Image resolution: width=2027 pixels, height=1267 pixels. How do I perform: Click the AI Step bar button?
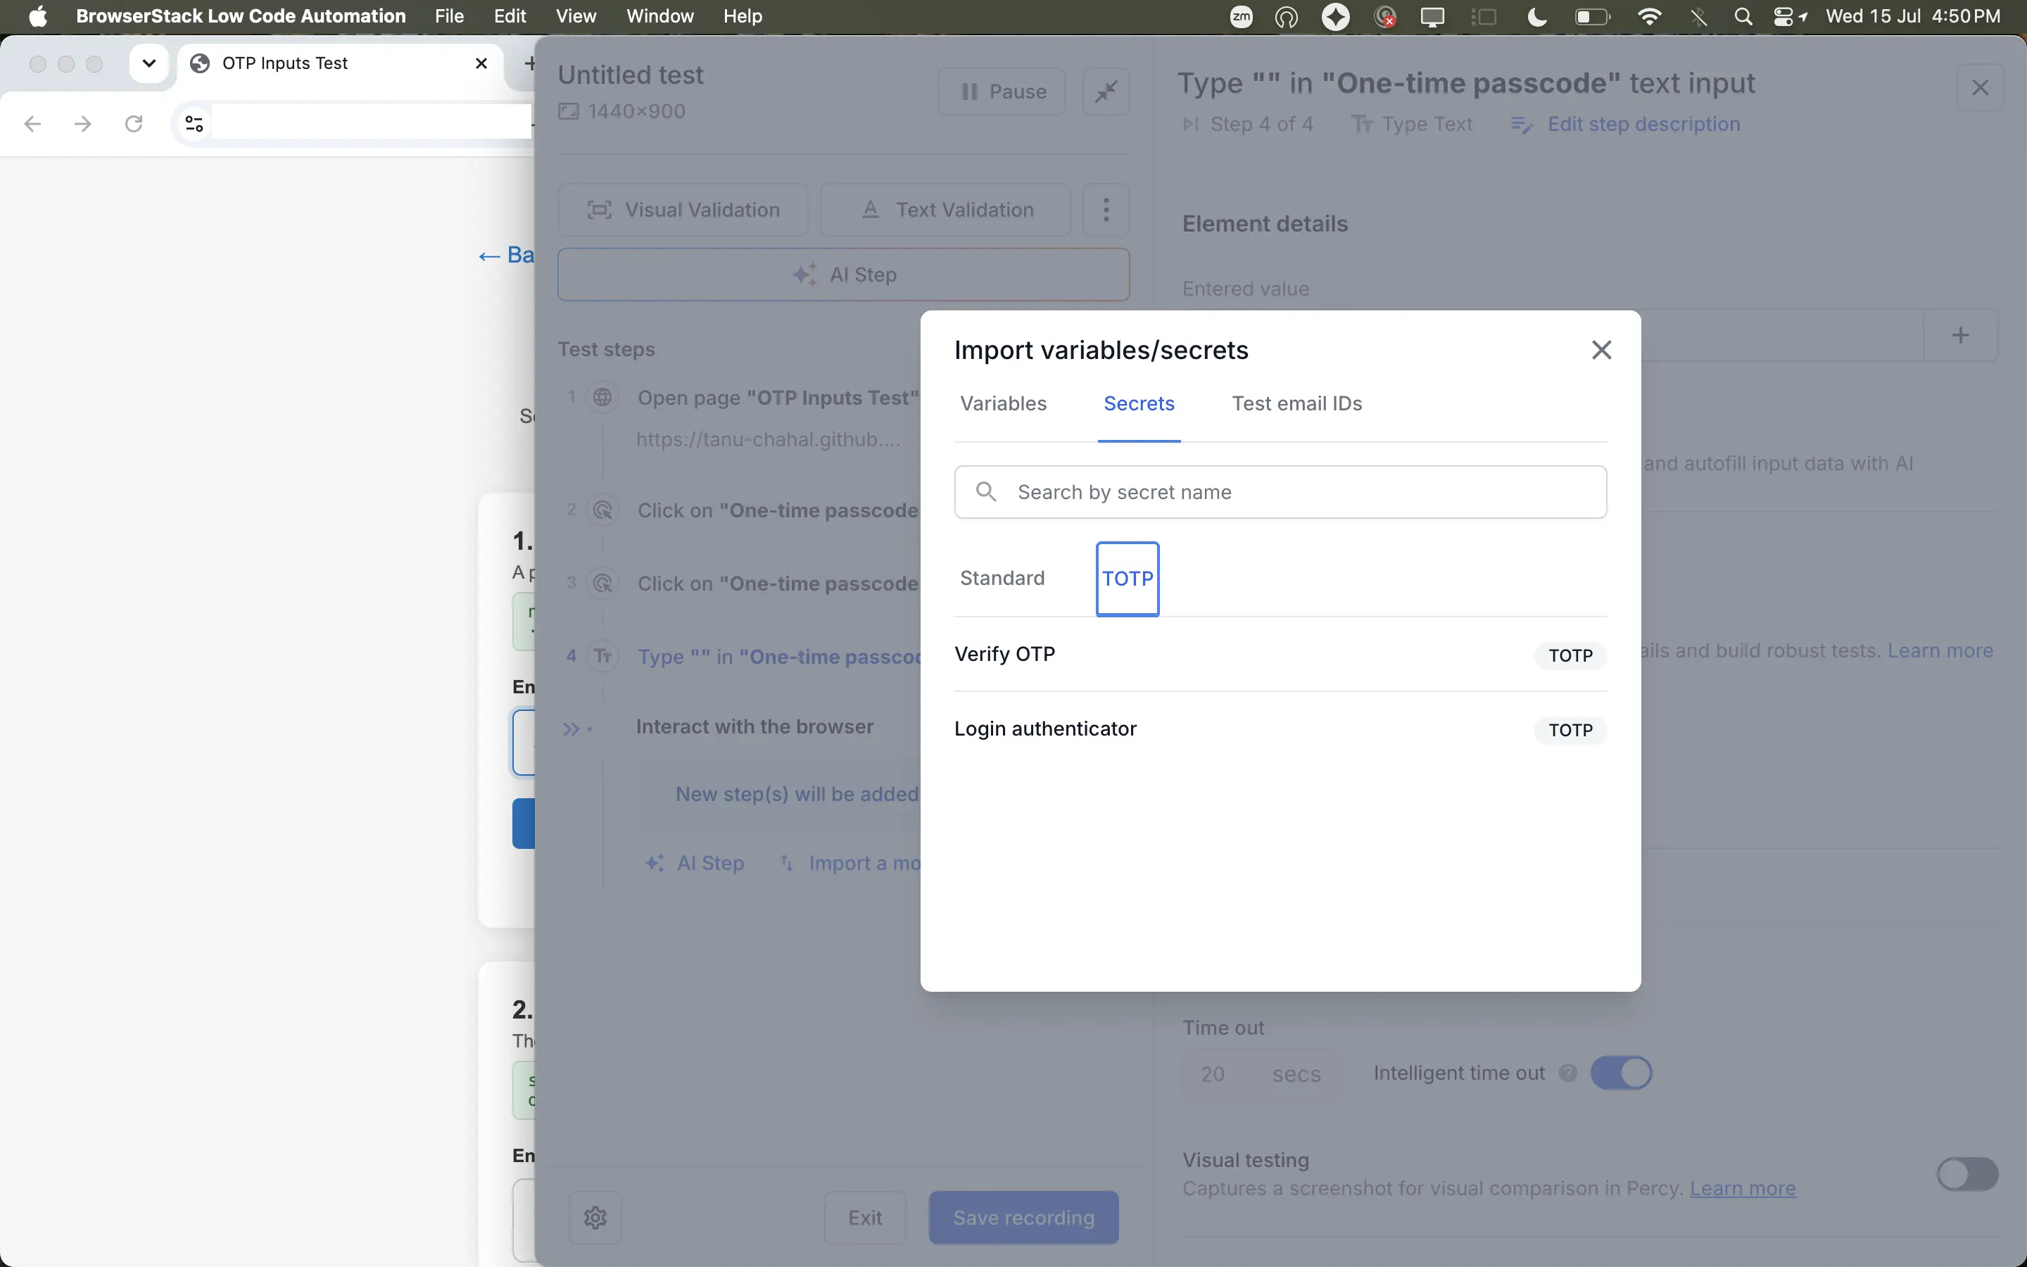843,275
